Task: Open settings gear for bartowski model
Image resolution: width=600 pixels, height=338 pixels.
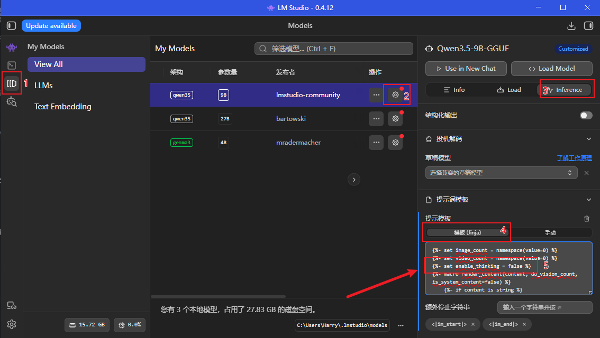Action: click(x=395, y=119)
